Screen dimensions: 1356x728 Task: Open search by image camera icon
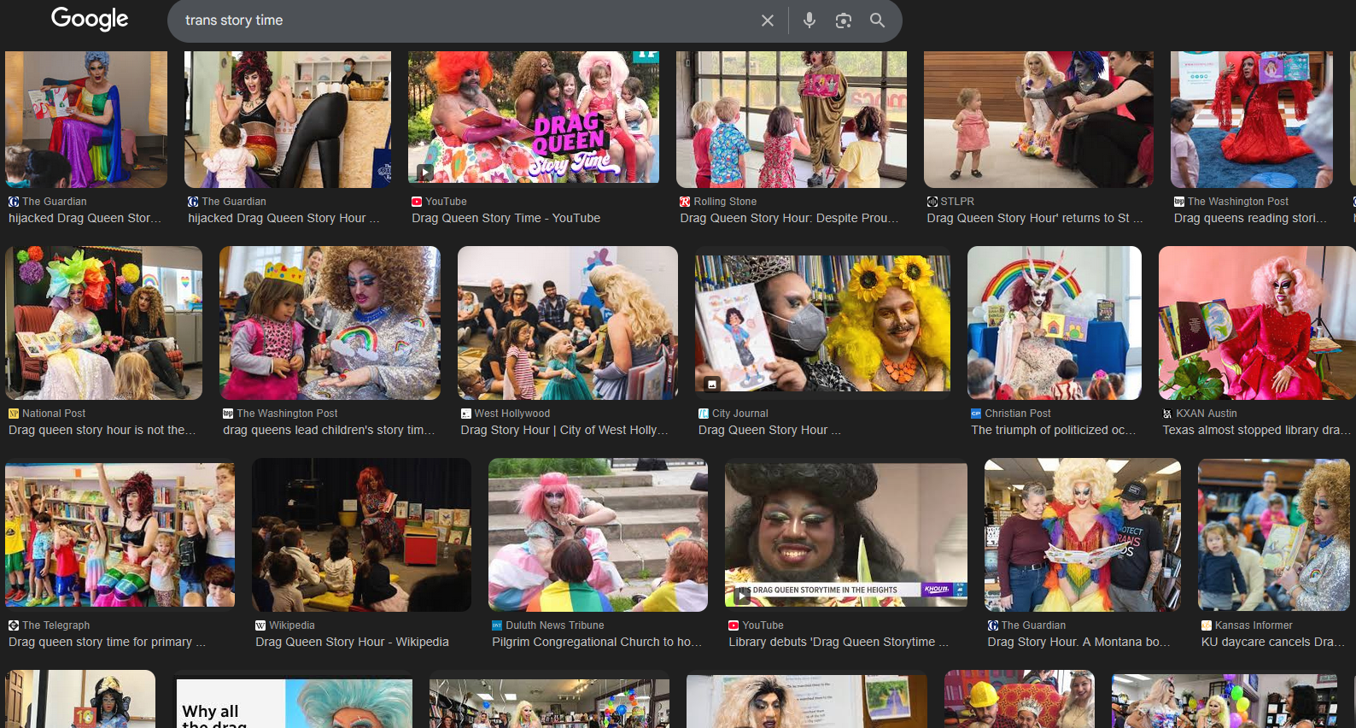[843, 21]
